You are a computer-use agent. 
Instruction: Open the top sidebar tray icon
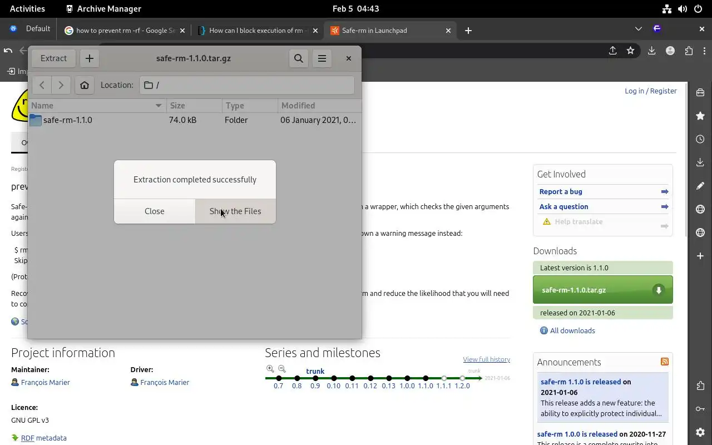click(x=700, y=92)
